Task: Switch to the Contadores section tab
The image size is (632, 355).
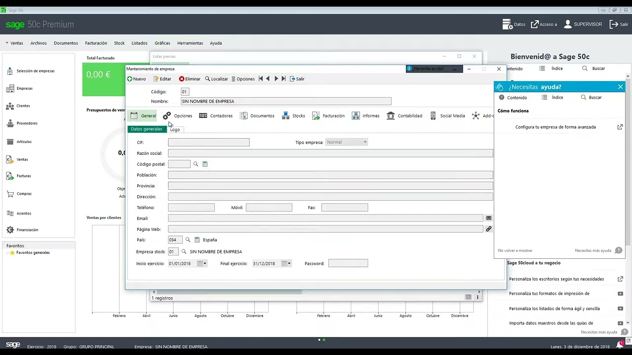Action: point(216,116)
